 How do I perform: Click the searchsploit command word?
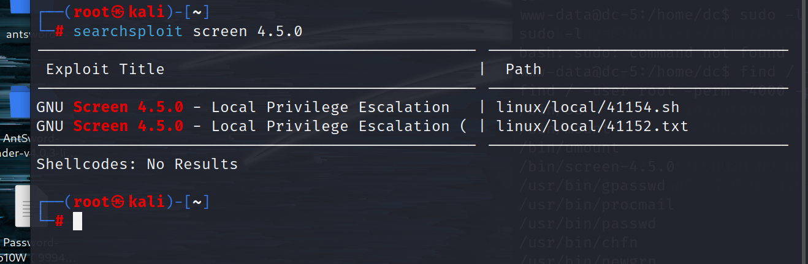tap(128, 31)
